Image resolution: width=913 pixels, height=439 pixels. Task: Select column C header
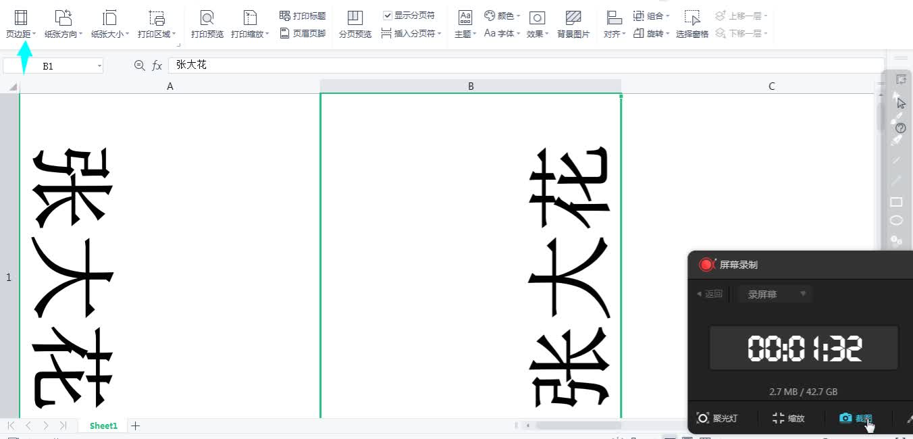(x=771, y=86)
